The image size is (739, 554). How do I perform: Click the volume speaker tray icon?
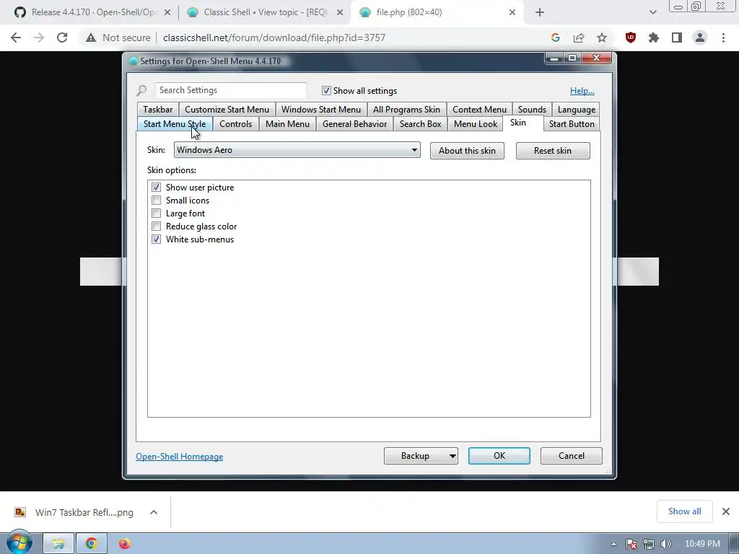coord(666,544)
